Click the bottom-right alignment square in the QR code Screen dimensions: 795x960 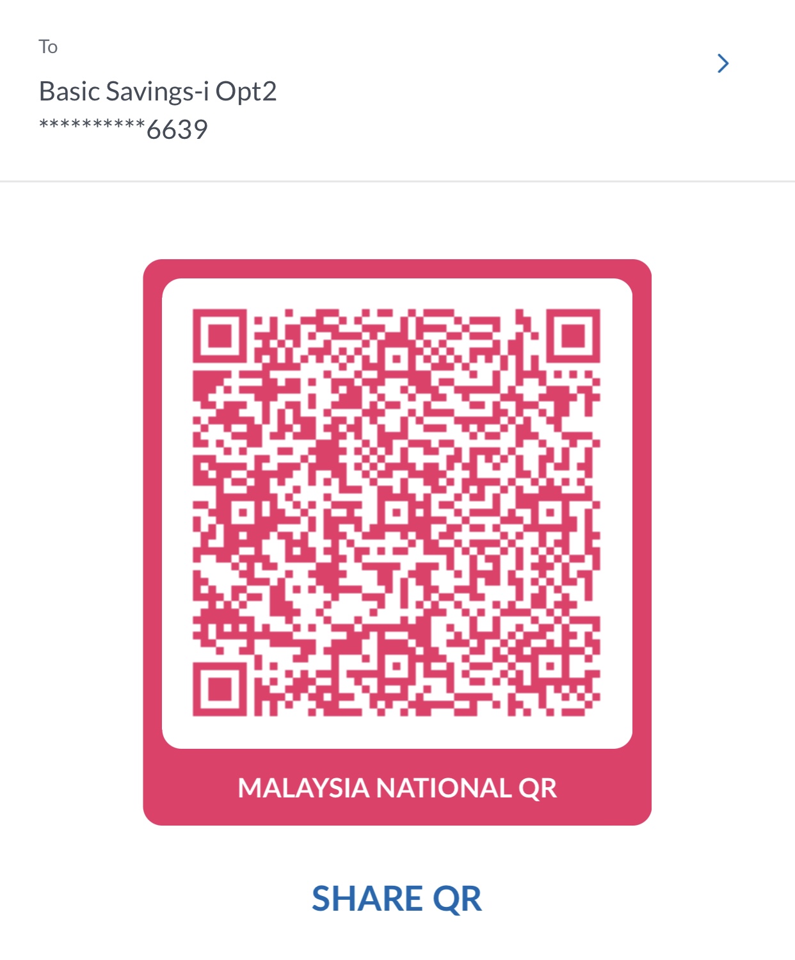tap(550, 666)
